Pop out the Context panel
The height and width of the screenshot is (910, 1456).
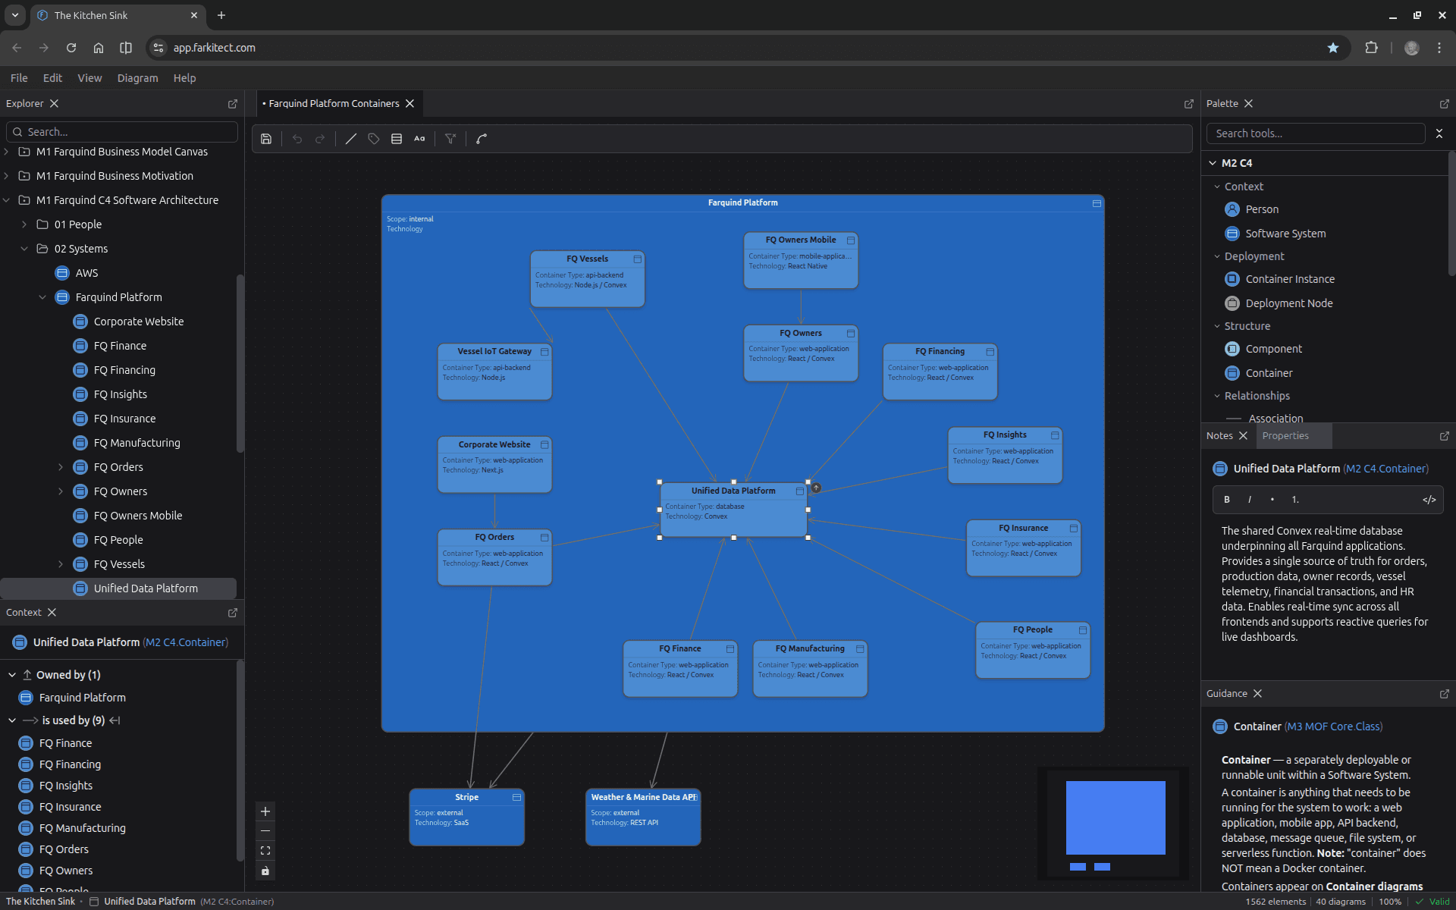(x=233, y=613)
